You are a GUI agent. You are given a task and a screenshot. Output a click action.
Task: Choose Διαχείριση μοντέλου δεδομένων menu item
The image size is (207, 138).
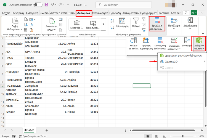(x=182, y=55)
